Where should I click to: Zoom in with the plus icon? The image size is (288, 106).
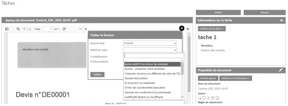coord(85,29)
